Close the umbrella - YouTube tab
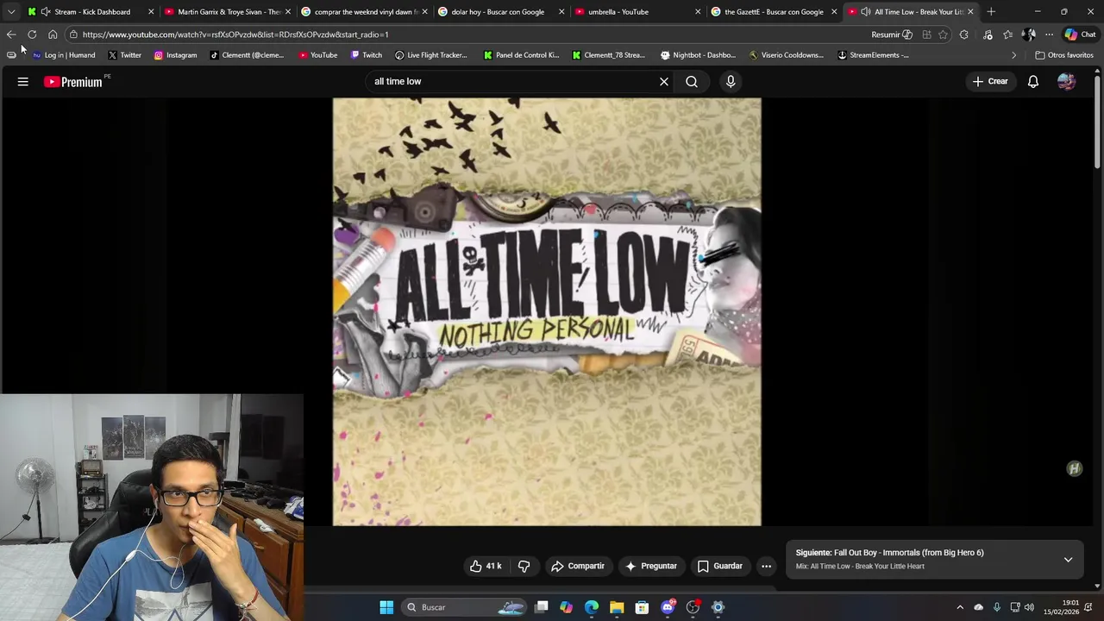 tap(698, 12)
